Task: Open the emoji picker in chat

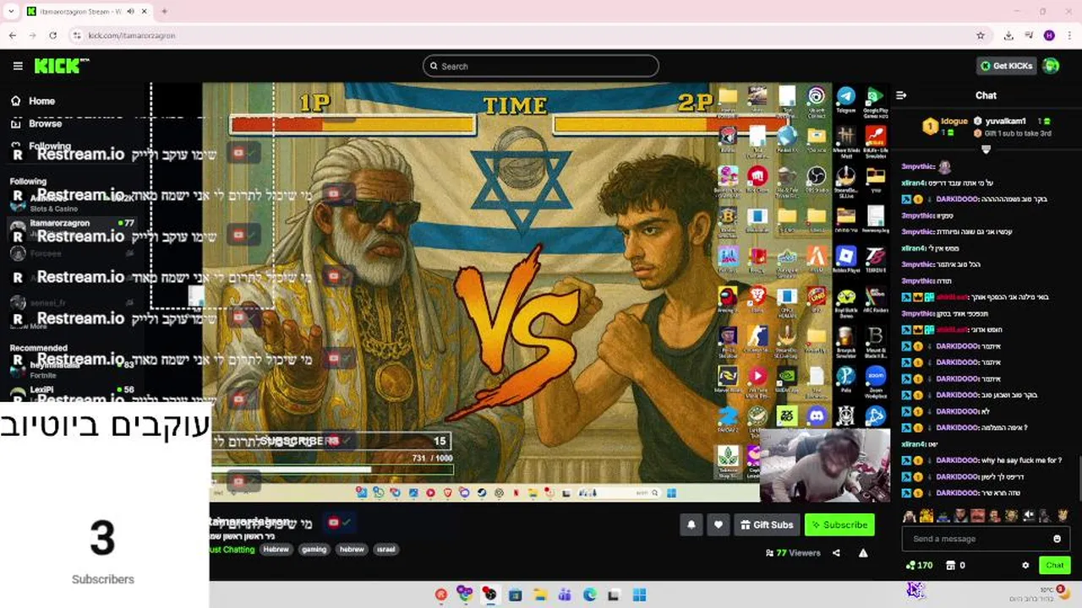Action: coord(1057,539)
